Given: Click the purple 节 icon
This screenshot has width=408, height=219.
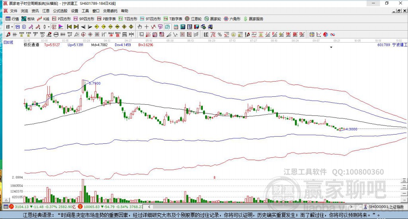Looking at the screenshot, I should point(160,27).
